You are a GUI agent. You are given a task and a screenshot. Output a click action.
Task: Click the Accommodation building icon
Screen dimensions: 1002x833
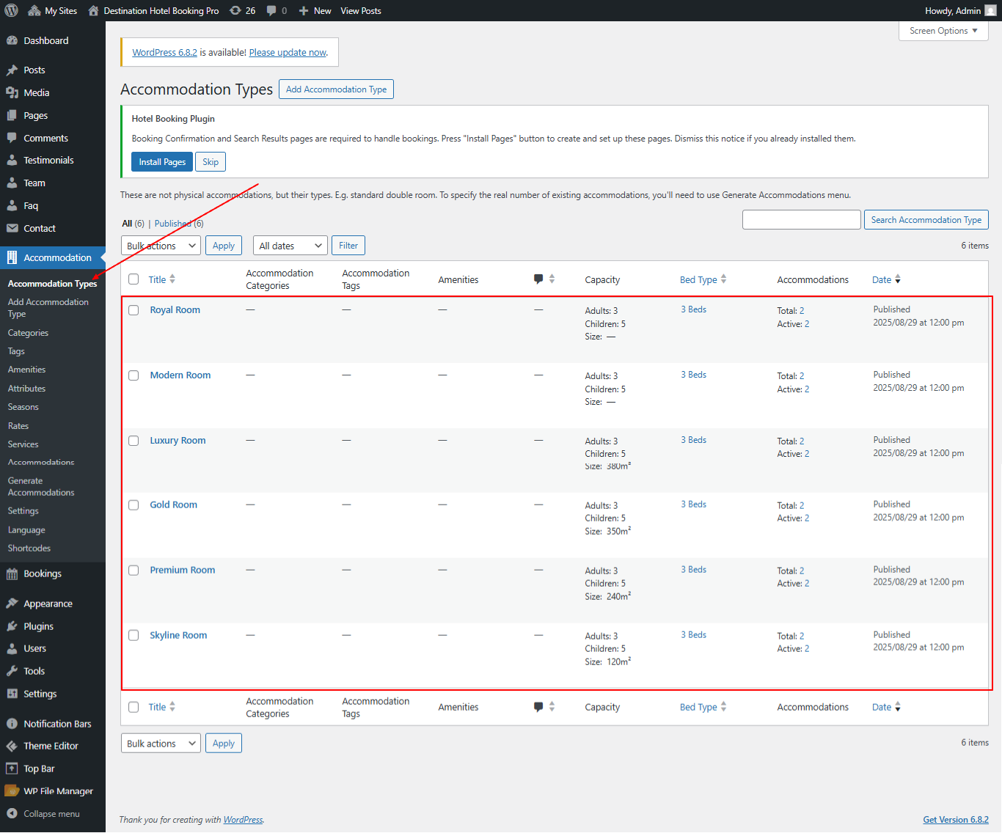(12, 257)
